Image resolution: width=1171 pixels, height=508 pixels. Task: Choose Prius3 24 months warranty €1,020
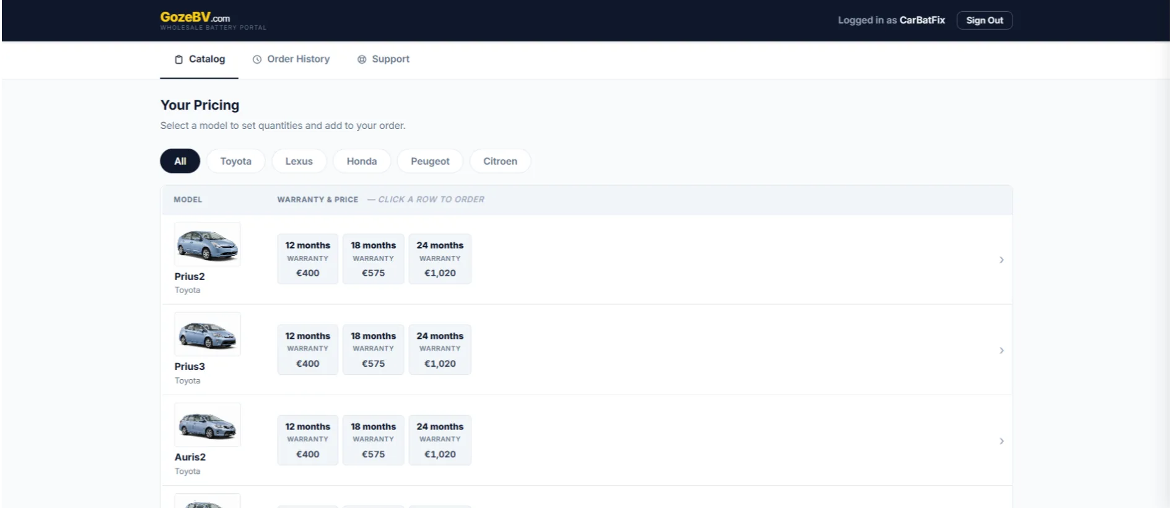point(440,349)
